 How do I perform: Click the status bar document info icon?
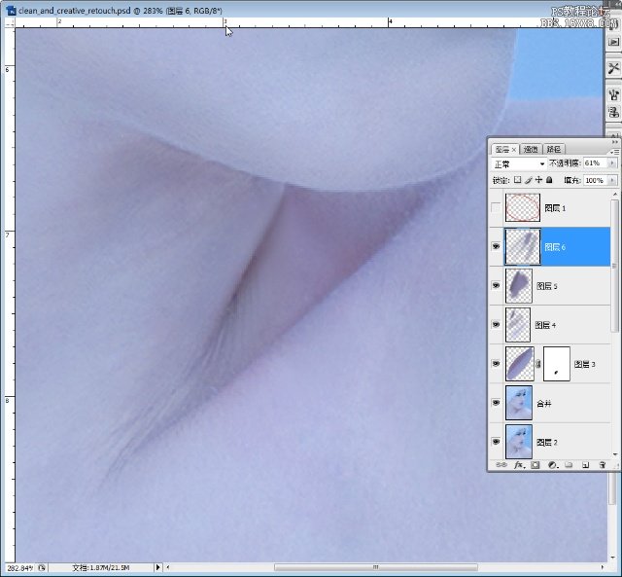point(42,568)
